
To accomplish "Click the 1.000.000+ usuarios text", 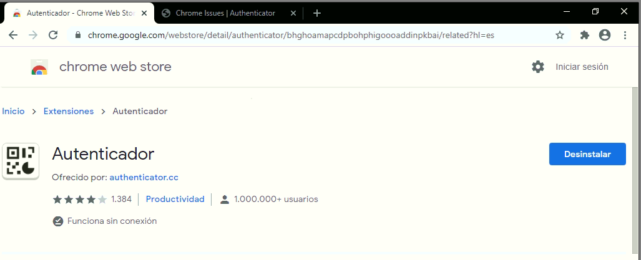I will [x=276, y=199].
